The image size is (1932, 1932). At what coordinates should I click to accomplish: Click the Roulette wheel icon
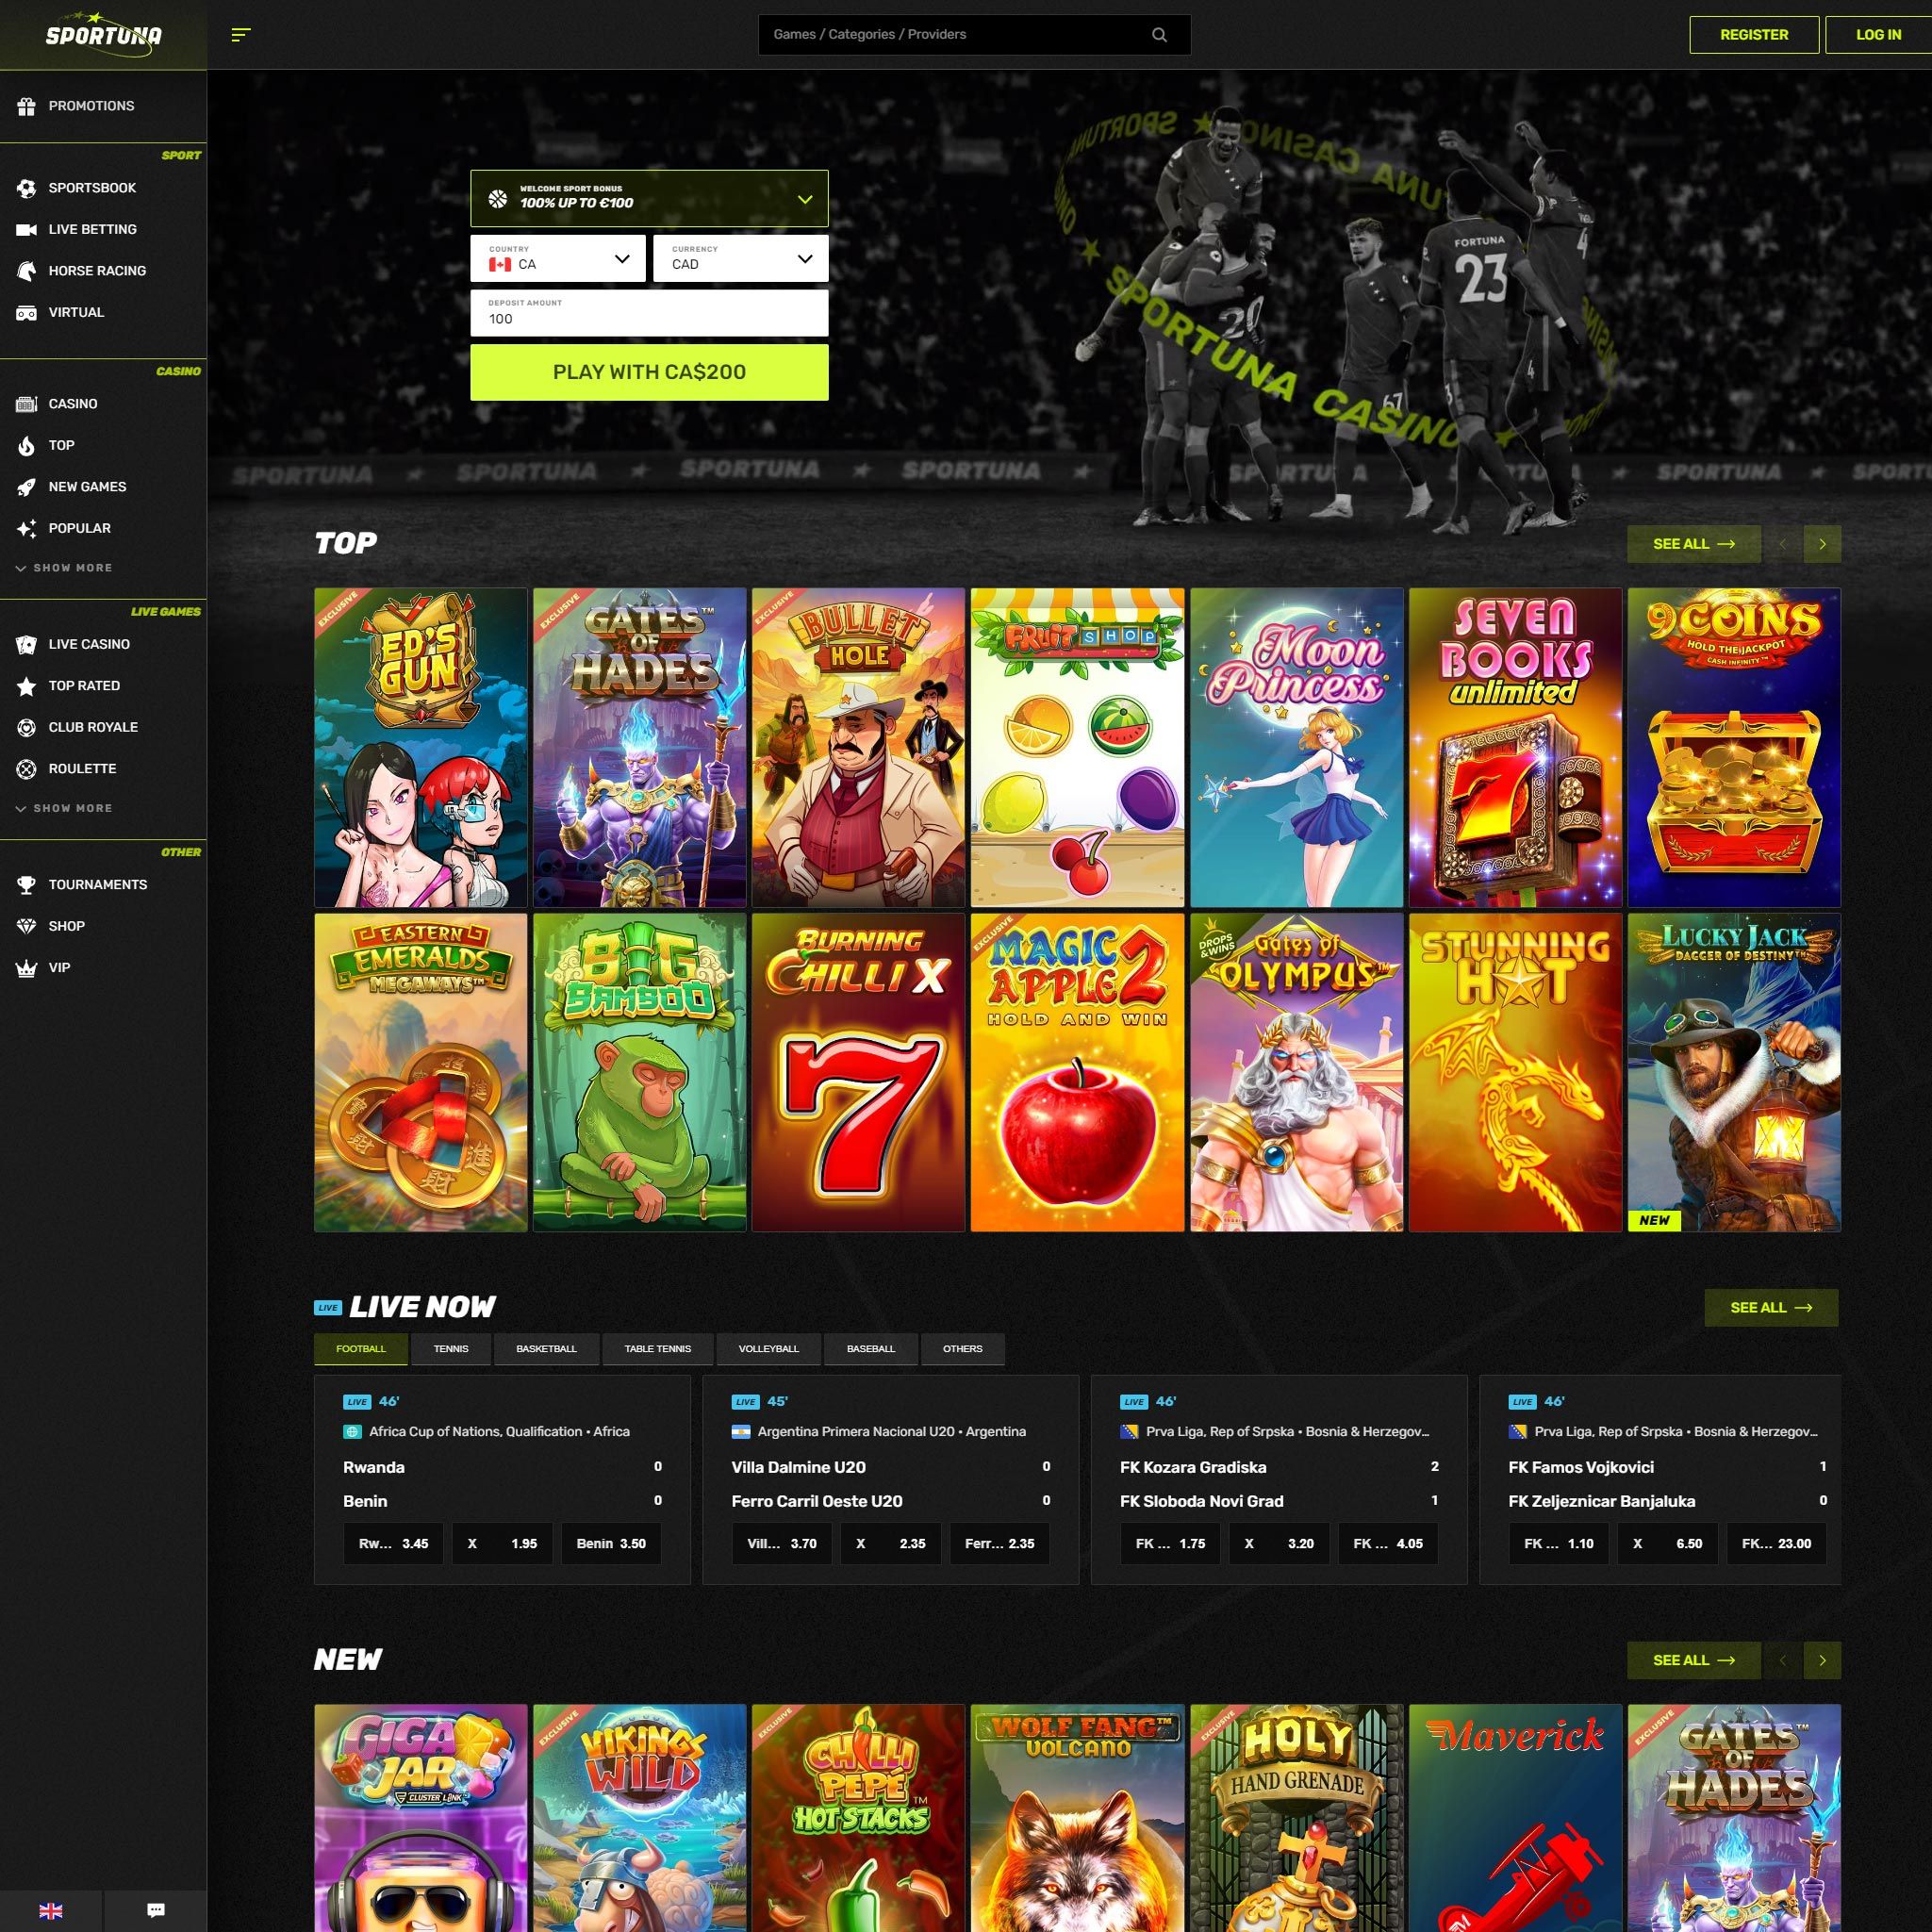click(27, 769)
